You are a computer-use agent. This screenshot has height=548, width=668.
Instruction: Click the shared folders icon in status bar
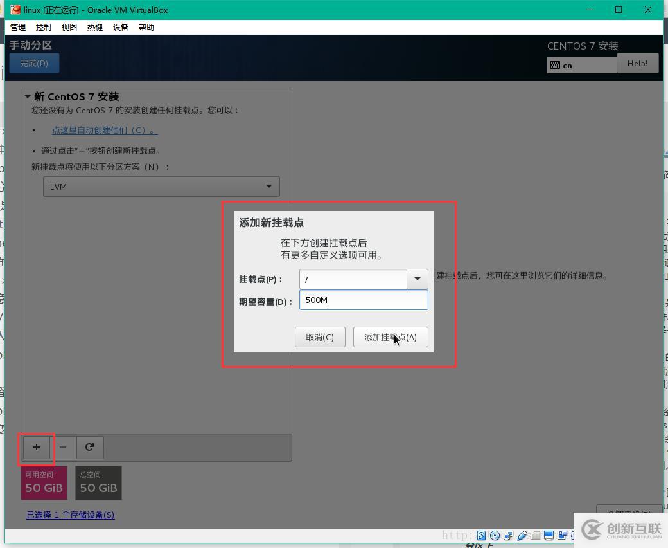click(x=536, y=535)
